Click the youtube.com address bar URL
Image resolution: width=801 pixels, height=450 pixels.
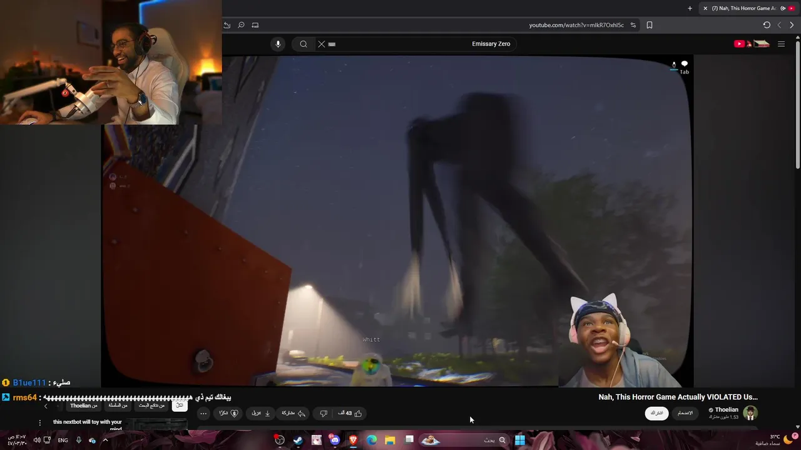[576, 25]
